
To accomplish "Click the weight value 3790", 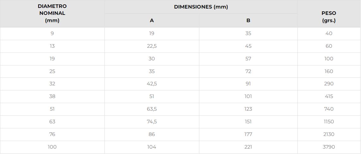I will coord(329,147).
